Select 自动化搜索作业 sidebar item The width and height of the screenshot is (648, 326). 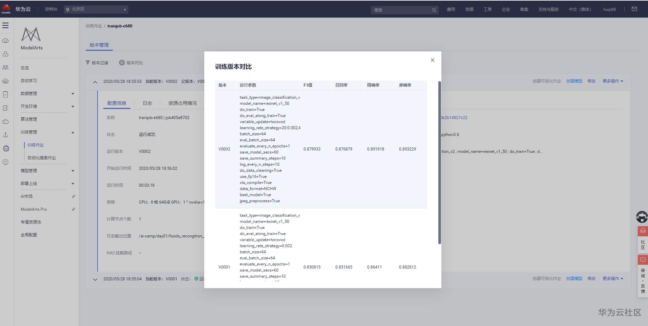point(42,158)
